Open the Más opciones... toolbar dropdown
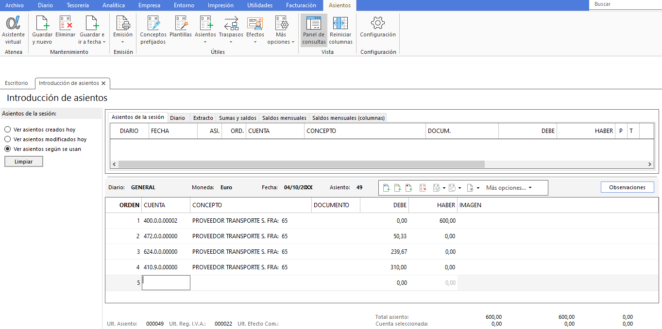Viewport: 662px width, 329px height. pos(509,188)
